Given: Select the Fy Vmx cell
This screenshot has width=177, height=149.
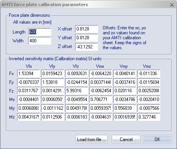Looking at the screenshot, I should (x=101, y=82).
